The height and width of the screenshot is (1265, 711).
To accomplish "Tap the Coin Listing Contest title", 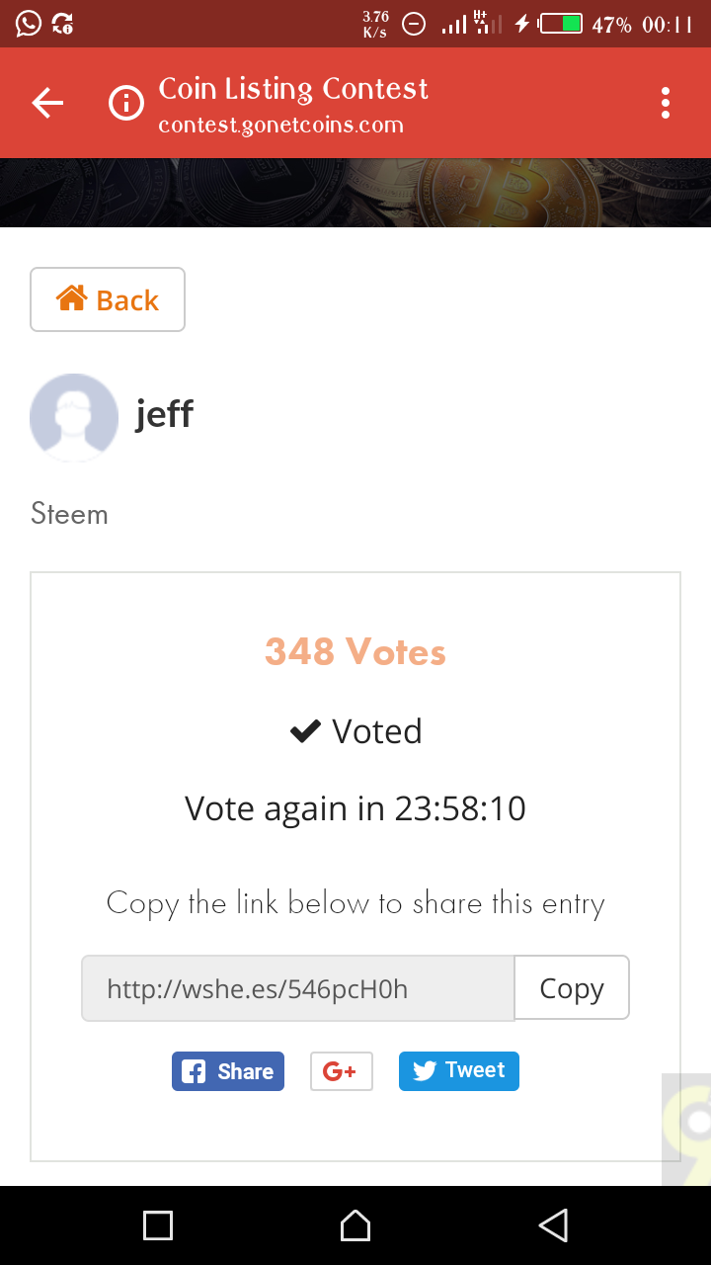I will [293, 89].
